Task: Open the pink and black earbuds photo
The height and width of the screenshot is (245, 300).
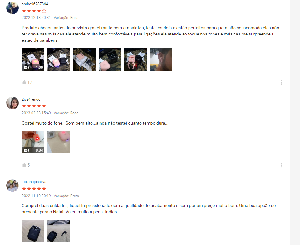Action: pos(135,59)
